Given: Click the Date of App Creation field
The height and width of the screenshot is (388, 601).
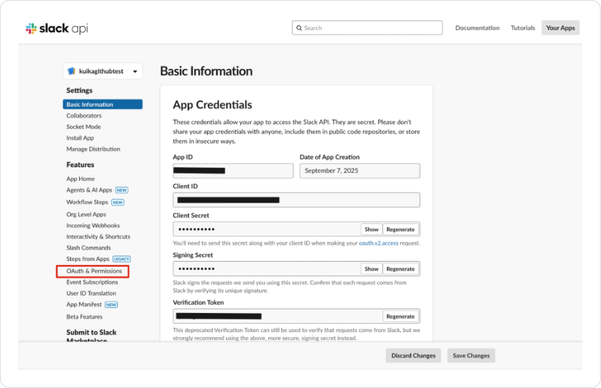Looking at the screenshot, I should (x=360, y=171).
